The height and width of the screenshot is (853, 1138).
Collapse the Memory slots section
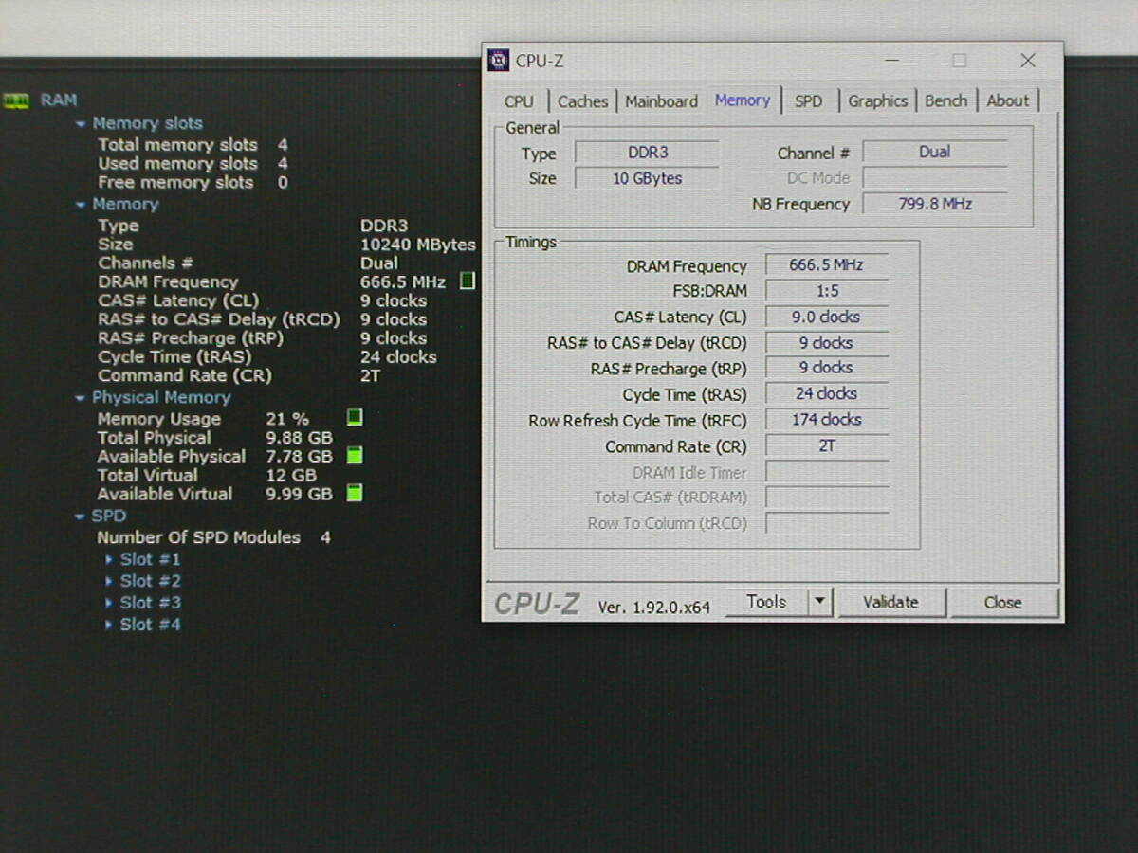pyautogui.click(x=82, y=123)
